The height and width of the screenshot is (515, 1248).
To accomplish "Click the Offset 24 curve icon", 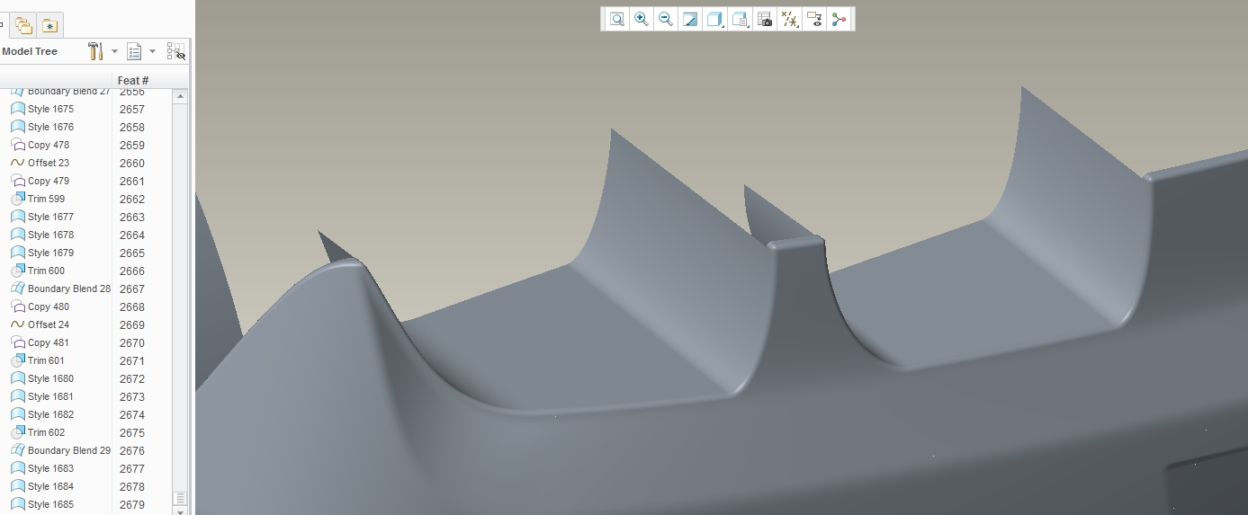I will [17, 324].
